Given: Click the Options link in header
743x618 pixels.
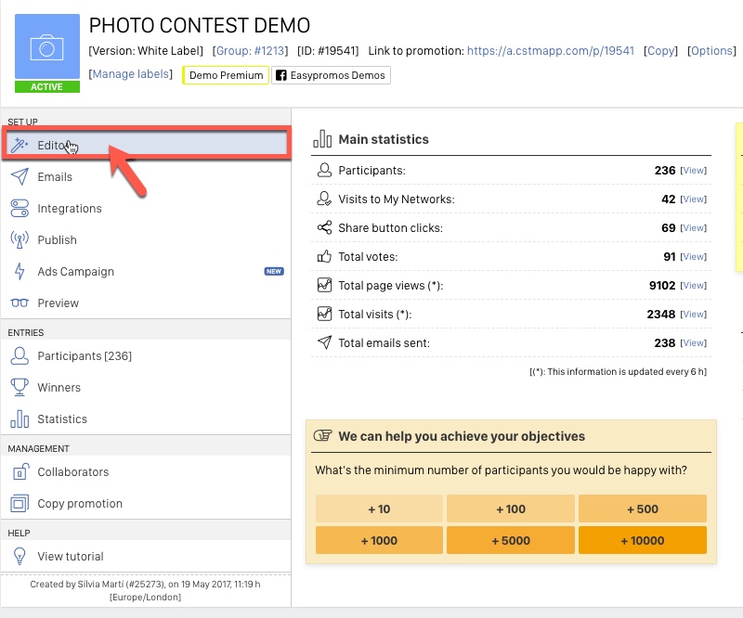Looking at the screenshot, I should pos(711,51).
